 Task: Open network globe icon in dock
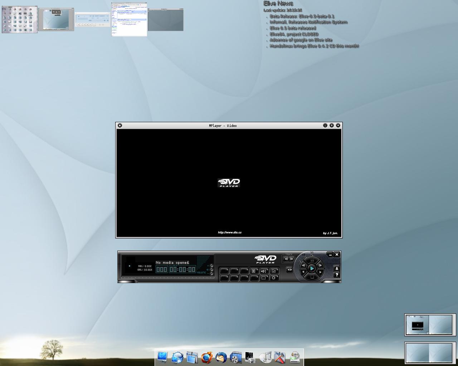coord(177,357)
